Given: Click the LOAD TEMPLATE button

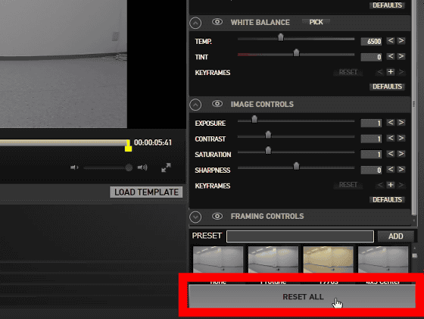Looking at the screenshot, I should click(x=146, y=192).
